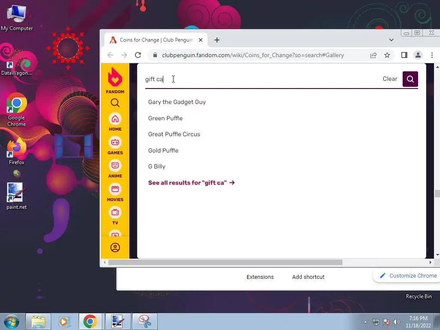Open network icon in system tray
The image size is (440, 330).
coord(376,322)
